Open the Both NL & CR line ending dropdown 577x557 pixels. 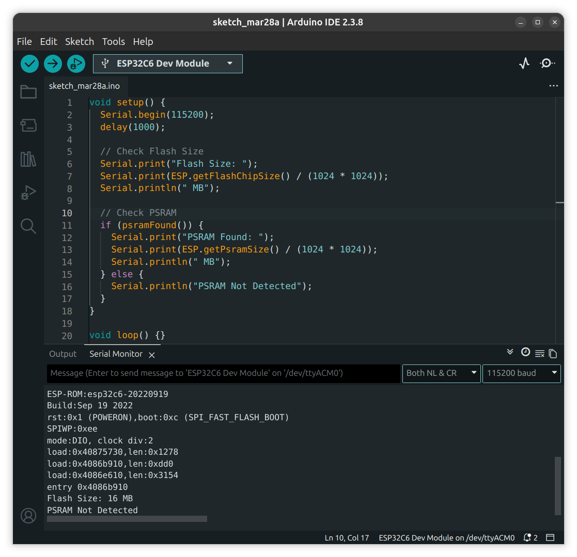pyautogui.click(x=441, y=373)
